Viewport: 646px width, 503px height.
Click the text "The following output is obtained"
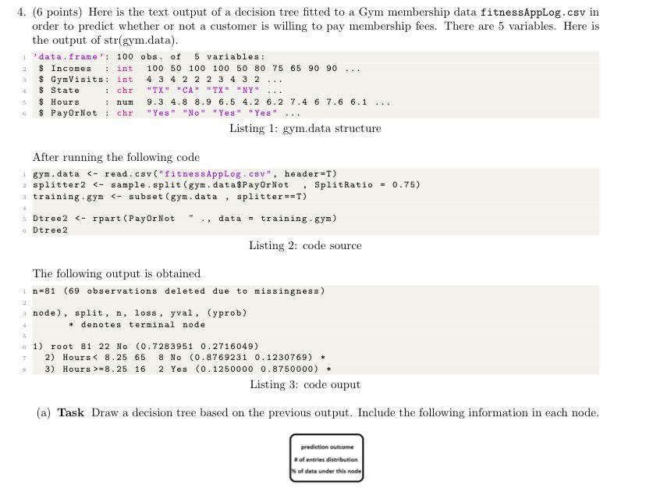116,274
